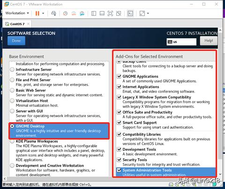Click 'Security tools for integrity and trust verification.' text

pos(161,164)
